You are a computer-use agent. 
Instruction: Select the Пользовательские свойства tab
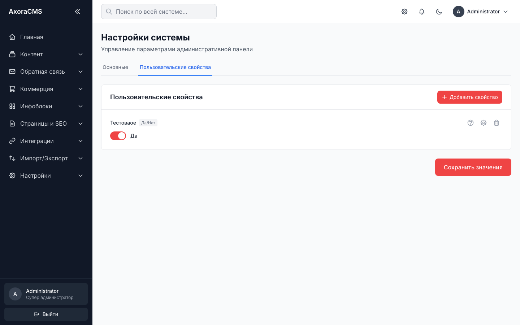pos(175,67)
